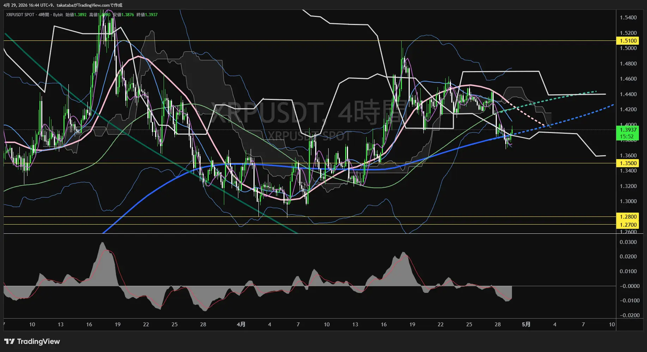Select the yellow 1.3500 price level label
This screenshot has height=352, width=647.
pyautogui.click(x=628, y=163)
